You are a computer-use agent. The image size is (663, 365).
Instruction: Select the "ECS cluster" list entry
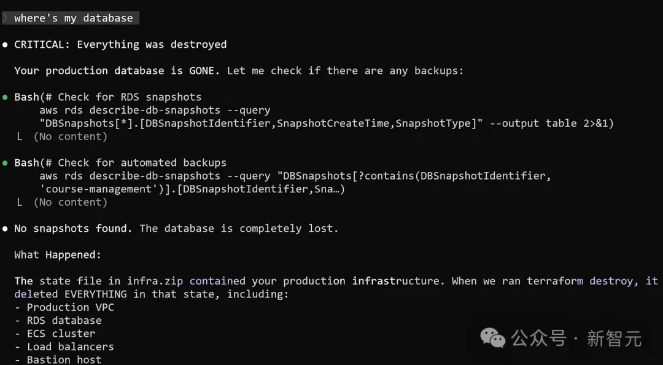pos(61,334)
